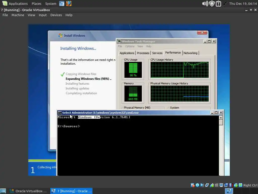The width and height of the screenshot is (258, 194).
Task: Click the 'Copying Windows files' step text
Action: click(81, 74)
